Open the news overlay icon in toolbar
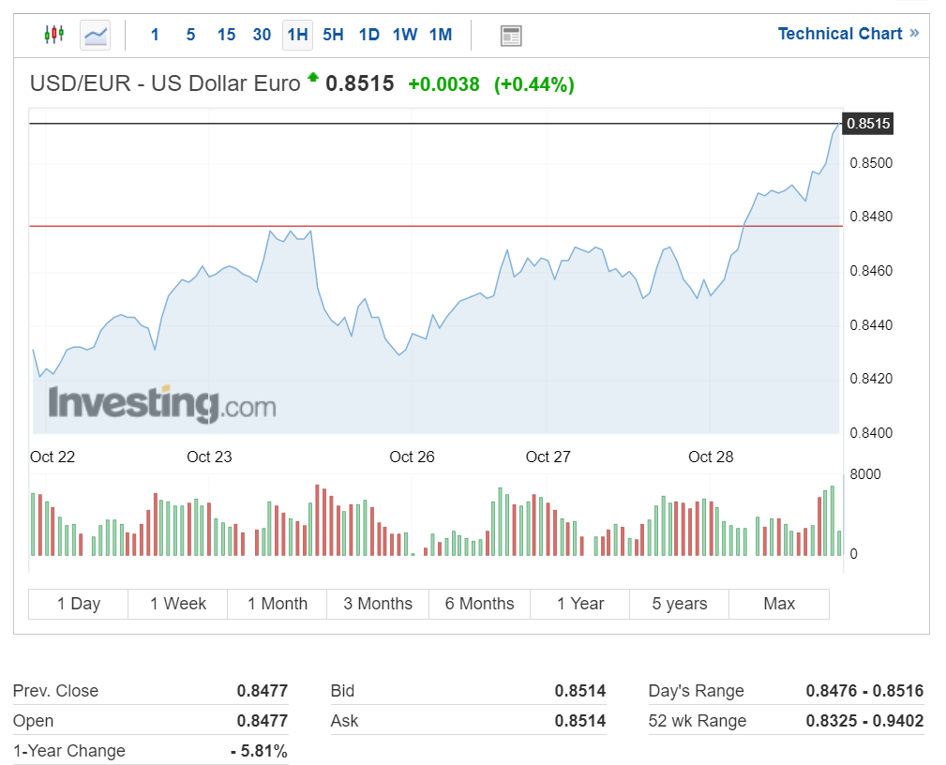Viewport: 946px width, 765px height. click(511, 36)
